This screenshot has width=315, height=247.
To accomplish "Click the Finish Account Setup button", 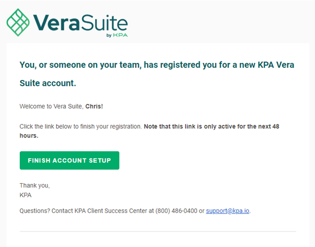I will (70, 160).
